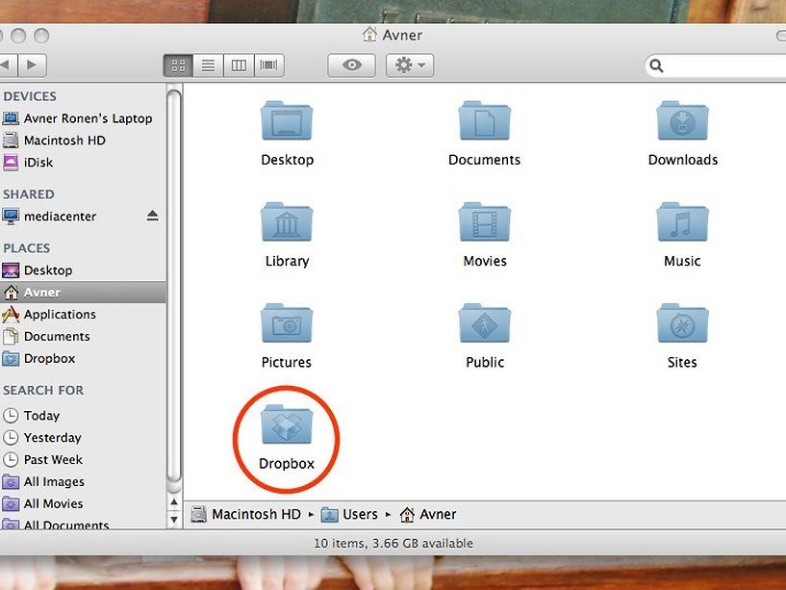Viewport: 786px width, 590px height.
Task: Eject mediacenter with the eject icon
Action: click(152, 216)
